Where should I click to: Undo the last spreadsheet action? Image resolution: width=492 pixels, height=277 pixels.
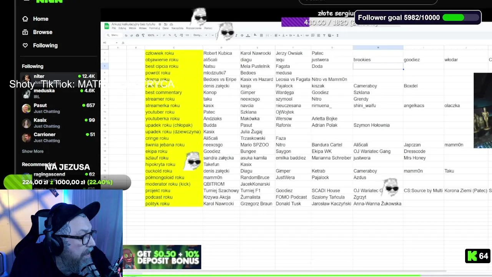[126, 35]
